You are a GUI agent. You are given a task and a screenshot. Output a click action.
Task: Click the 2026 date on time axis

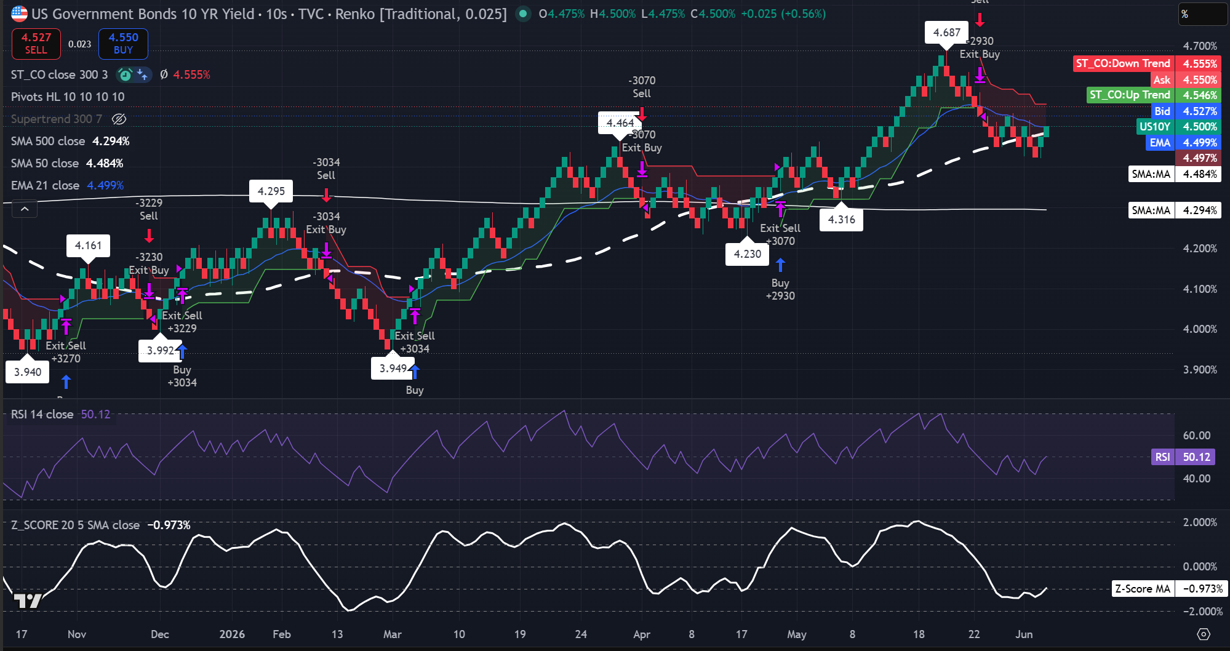point(232,634)
